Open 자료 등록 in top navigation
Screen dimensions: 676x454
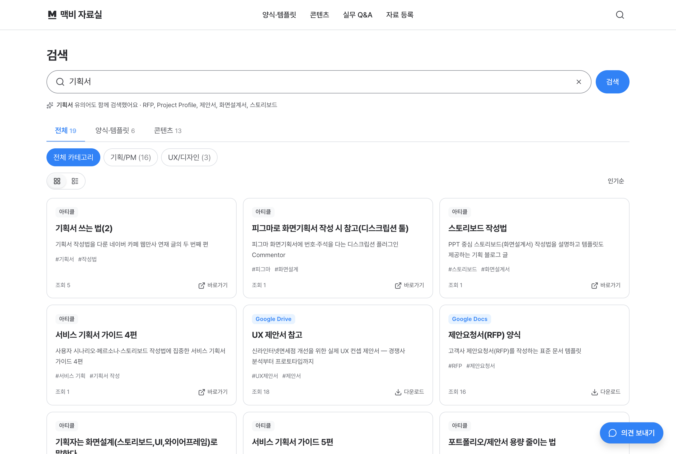pos(400,15)
